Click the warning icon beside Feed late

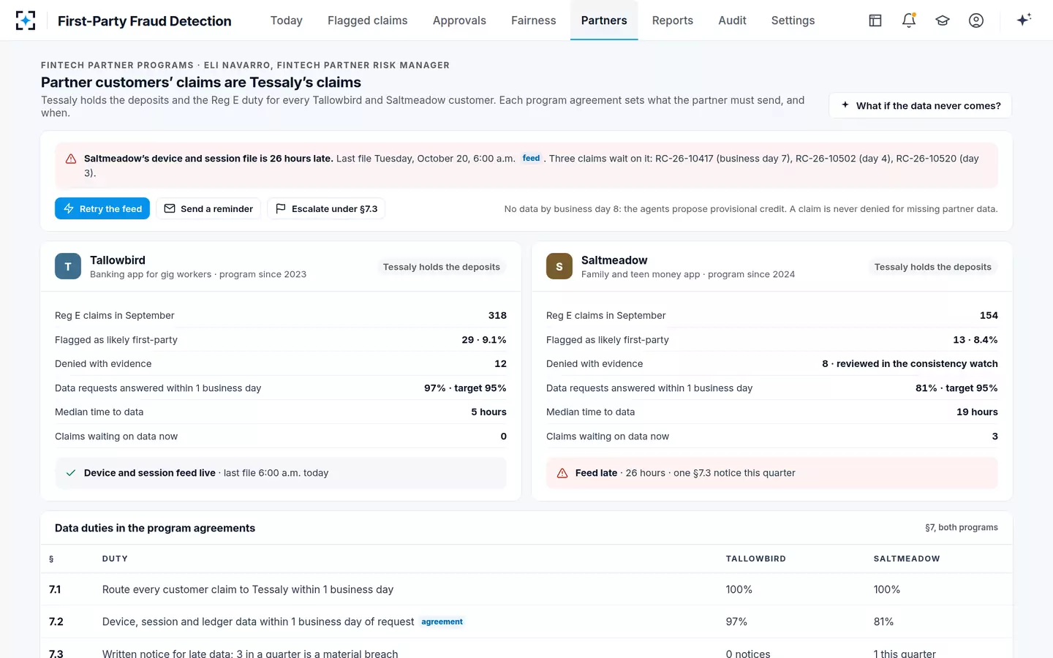[x=562, y=473]
